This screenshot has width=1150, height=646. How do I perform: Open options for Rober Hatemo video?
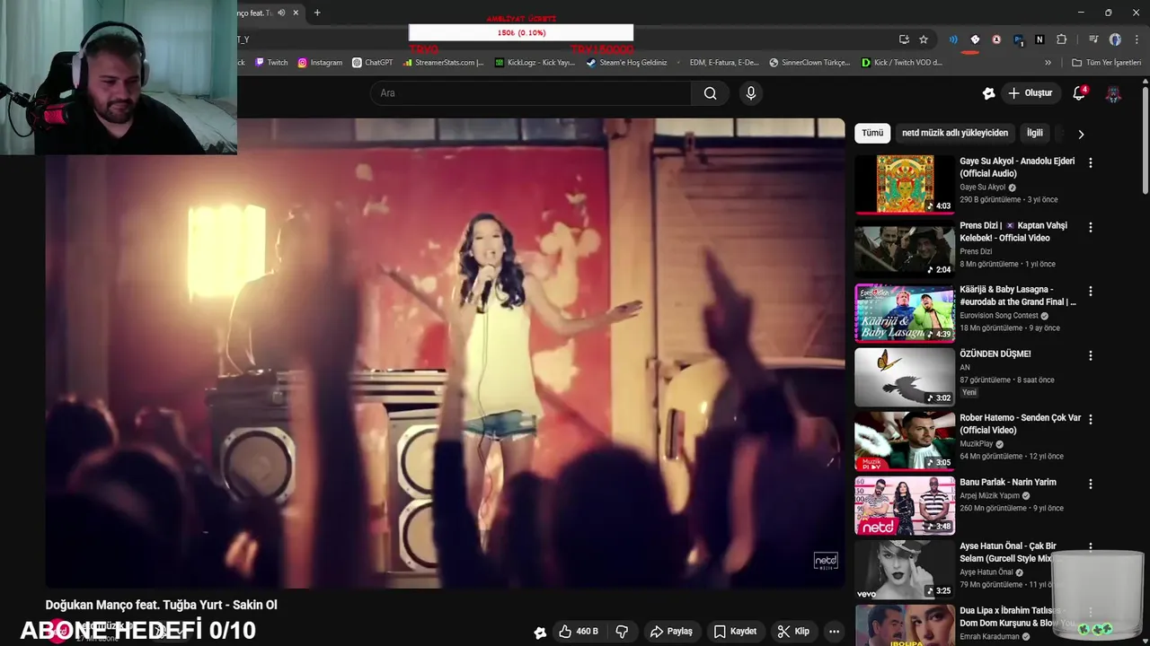(x=1091, y=420)
